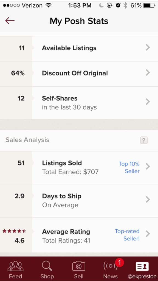Expand Available Listings chevron

point(148,48)
